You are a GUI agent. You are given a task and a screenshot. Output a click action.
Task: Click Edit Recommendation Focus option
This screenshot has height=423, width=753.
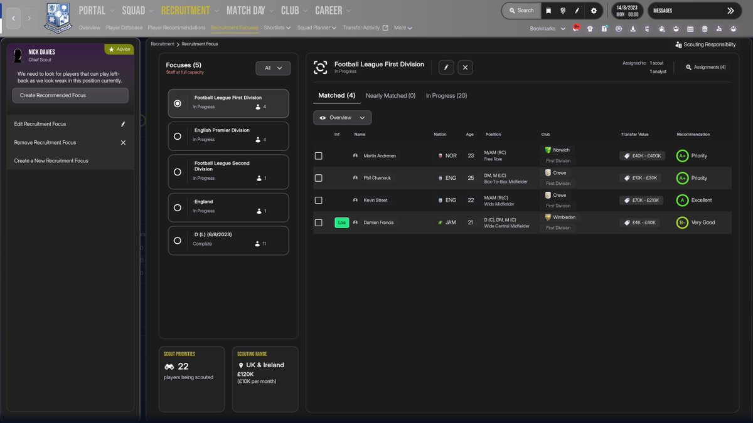click(70, 124)
